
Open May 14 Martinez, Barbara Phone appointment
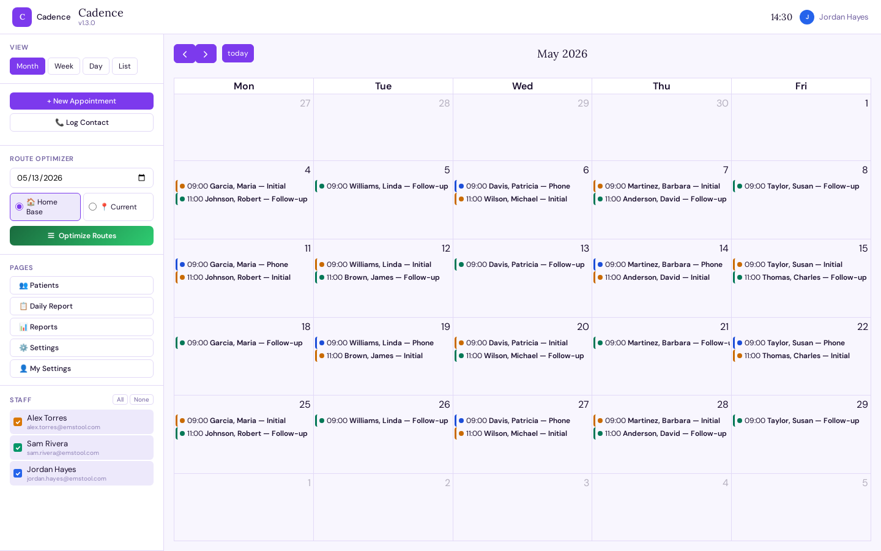(661, 264)
